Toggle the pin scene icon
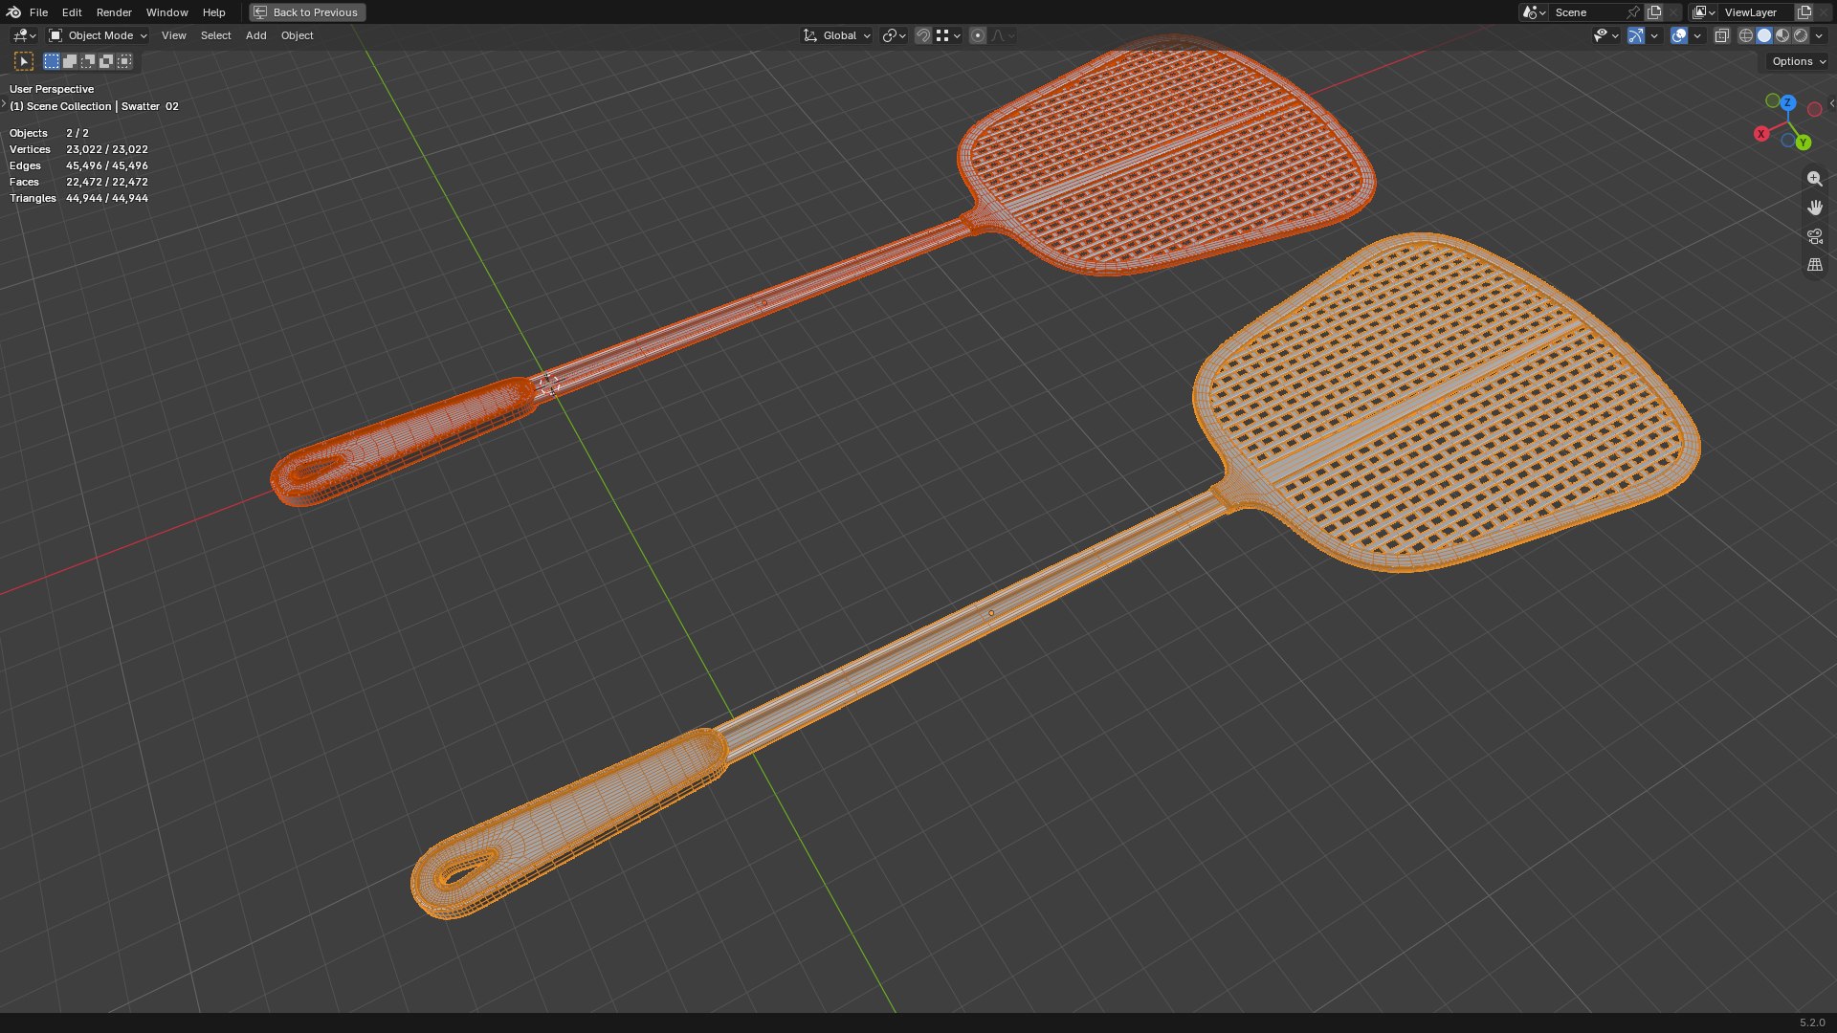Screen dimensions: 1837x1033 coord(1633,12)
